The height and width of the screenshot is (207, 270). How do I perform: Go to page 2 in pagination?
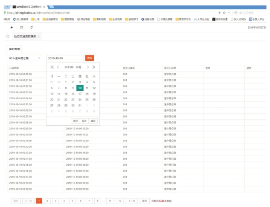click(47, 201)
